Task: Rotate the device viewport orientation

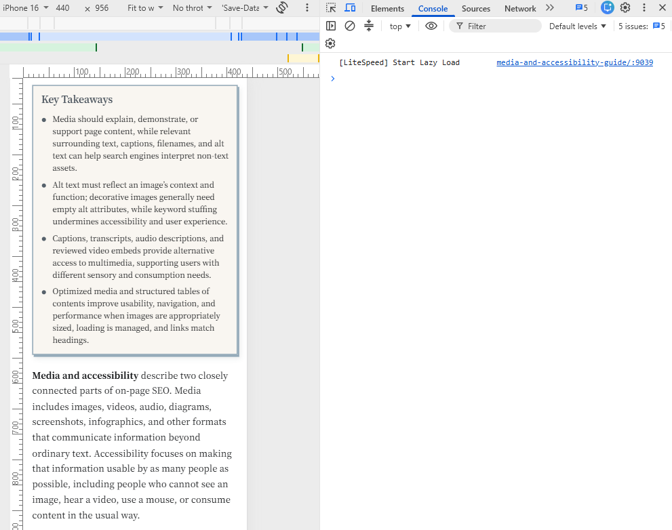Action: click(x=282, y=7)
